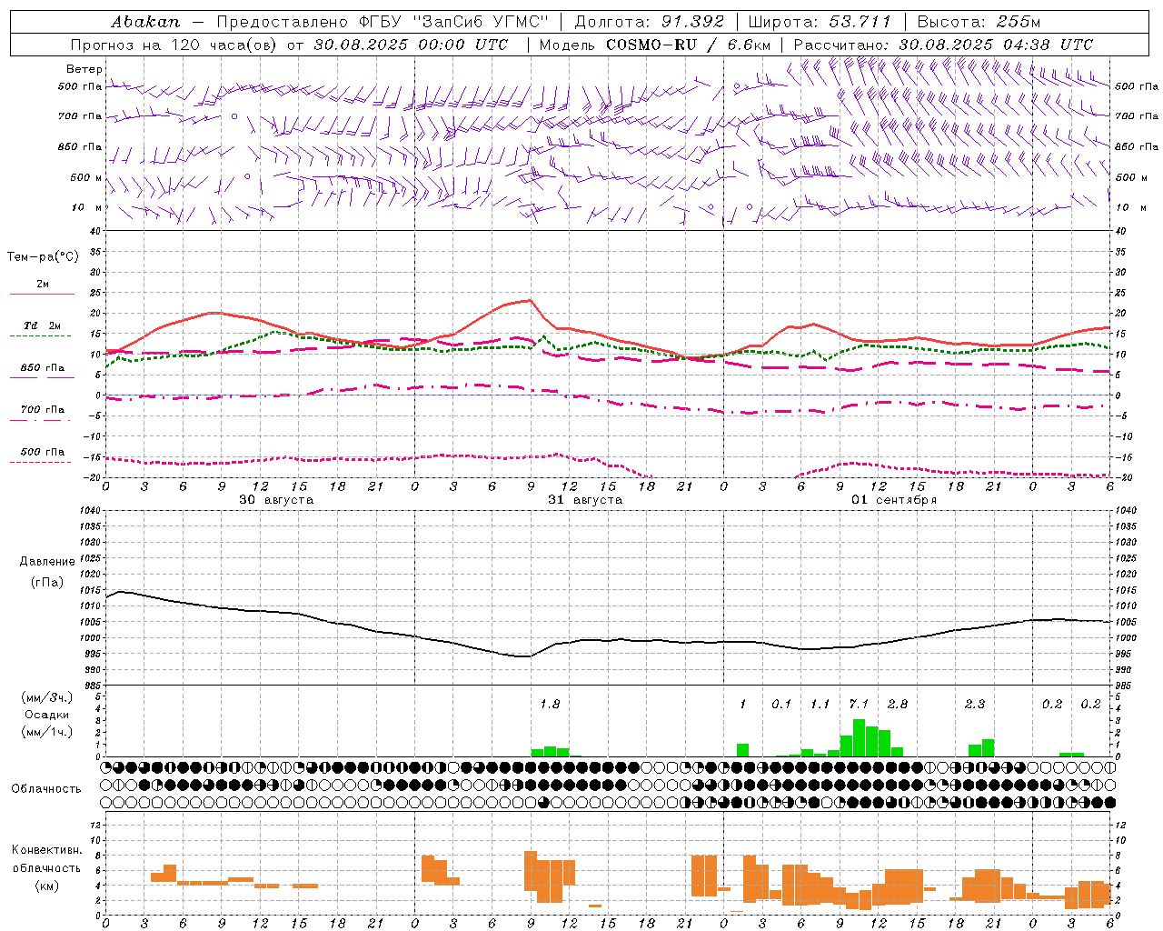This screenshot has width=1163, height=931.
Task: Click the Модель COSMO-RU / 6.6км label
Action: tap(654, 45)
